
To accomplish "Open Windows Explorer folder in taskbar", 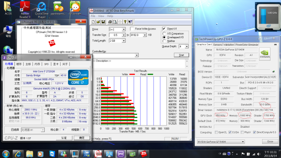I will tap(29, 154).
